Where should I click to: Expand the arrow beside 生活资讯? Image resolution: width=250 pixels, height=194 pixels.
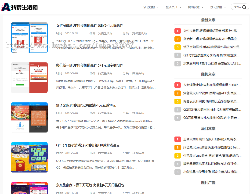point(180,7)
